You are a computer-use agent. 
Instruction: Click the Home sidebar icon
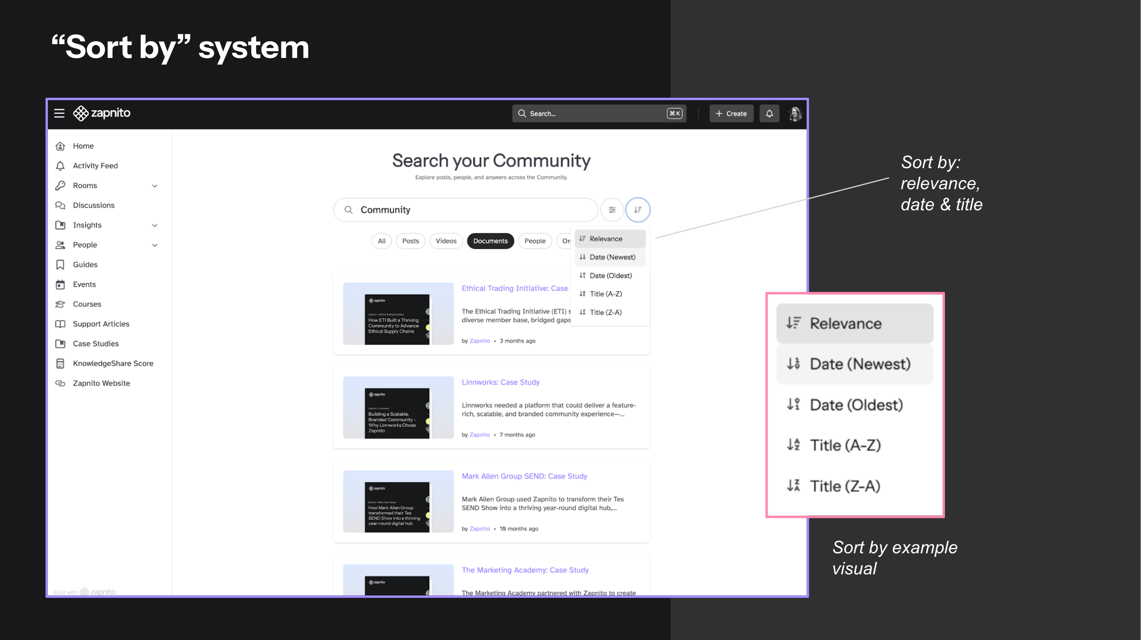60,146
